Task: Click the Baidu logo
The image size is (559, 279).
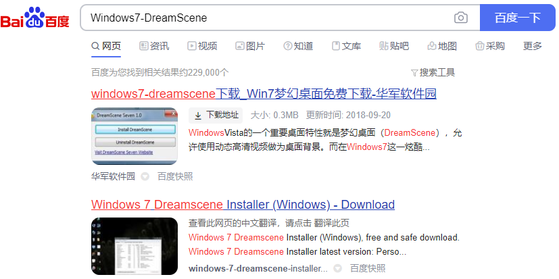Action: tap(35, 18)
